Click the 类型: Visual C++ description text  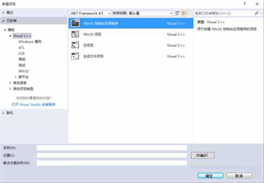(211, 22)
